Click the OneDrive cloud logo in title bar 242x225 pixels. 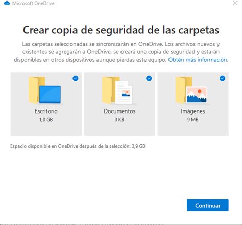(x=7, y=3)
